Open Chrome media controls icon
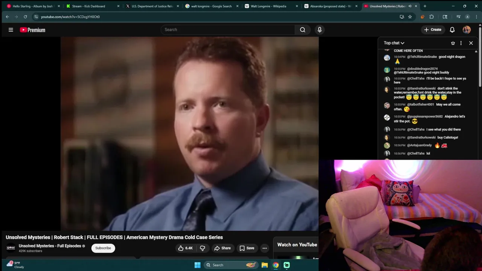 pyautogui.click(x=458, y=17)
